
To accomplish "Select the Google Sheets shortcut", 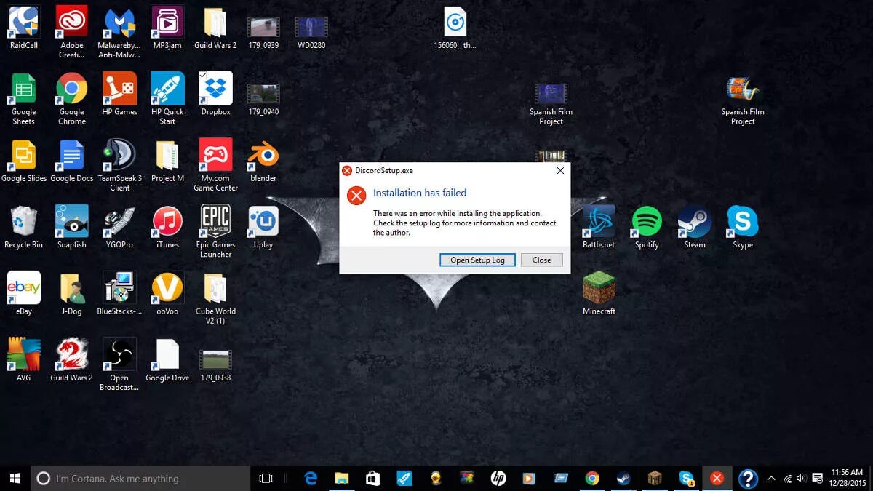I will (x=24, y=99).
